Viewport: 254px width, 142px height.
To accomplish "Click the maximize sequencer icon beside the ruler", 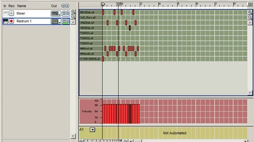I will (x=250, y=4).
